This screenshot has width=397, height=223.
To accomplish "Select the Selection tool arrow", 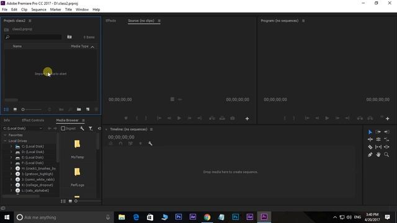I will point(370,132).
